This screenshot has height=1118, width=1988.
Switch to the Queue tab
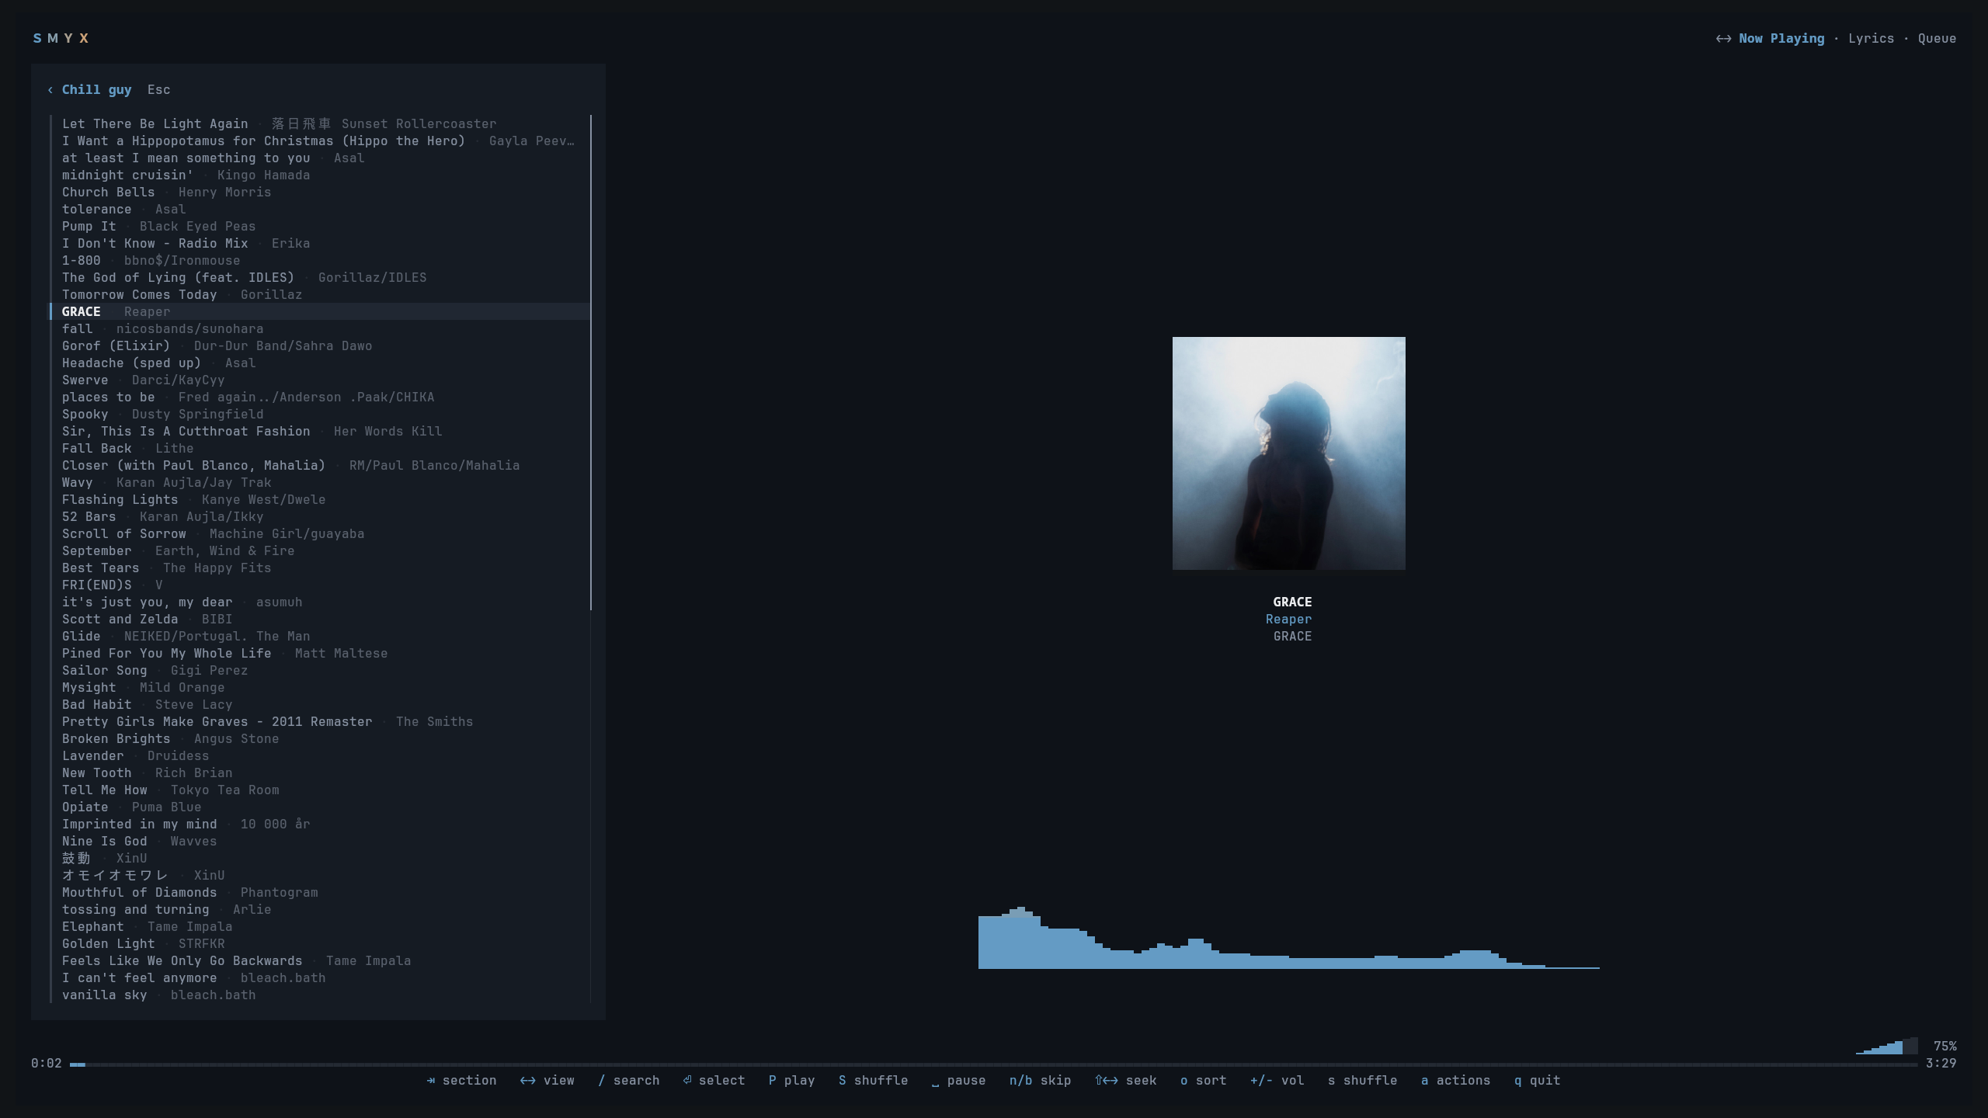(x=1937, y=39)
